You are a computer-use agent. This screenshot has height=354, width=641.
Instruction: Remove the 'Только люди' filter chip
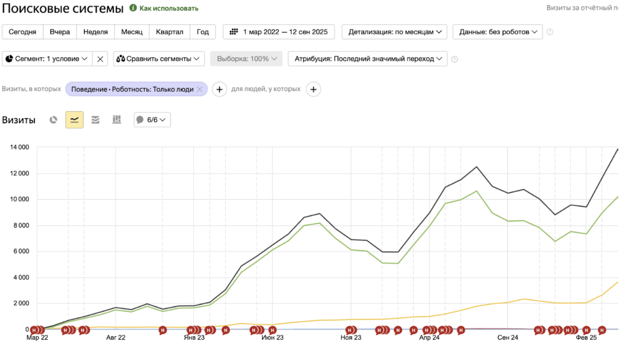200,89
